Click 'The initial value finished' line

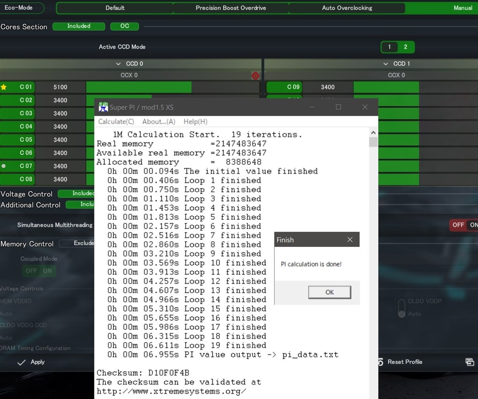(x=212, y=171)
